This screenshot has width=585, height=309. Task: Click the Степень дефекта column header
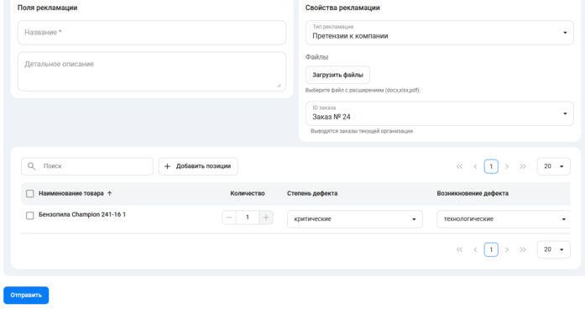pyautogui.click(x=312, y=193)
